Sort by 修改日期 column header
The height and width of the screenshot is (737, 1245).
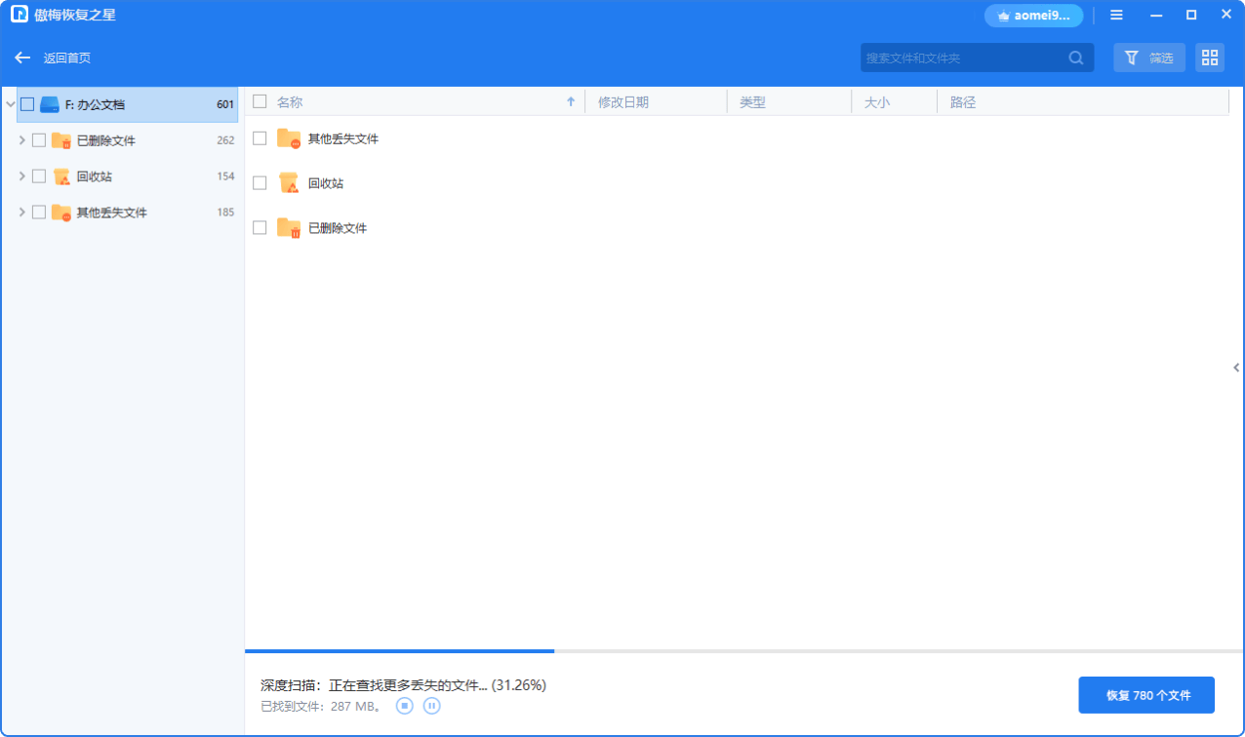coord(623,102)
